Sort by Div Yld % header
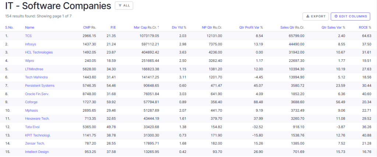The image size is (377, 157). coord(179,27)
